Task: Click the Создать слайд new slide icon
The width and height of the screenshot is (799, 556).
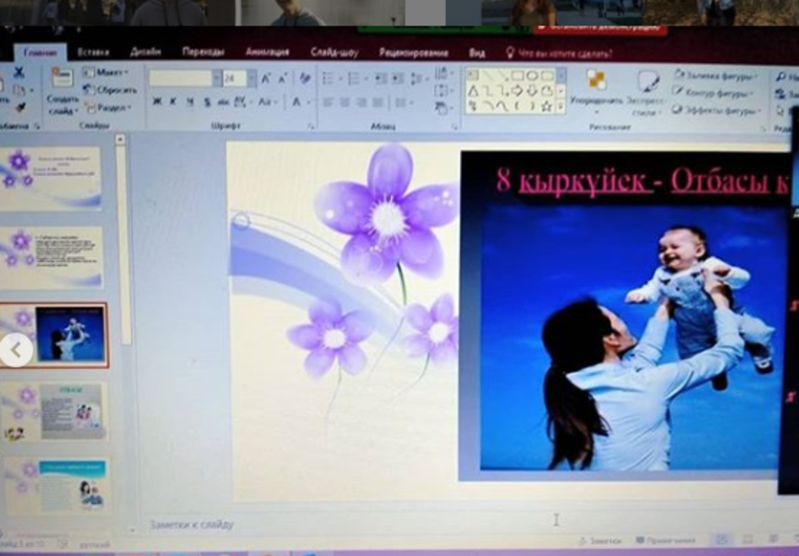Action: point(62,77)
